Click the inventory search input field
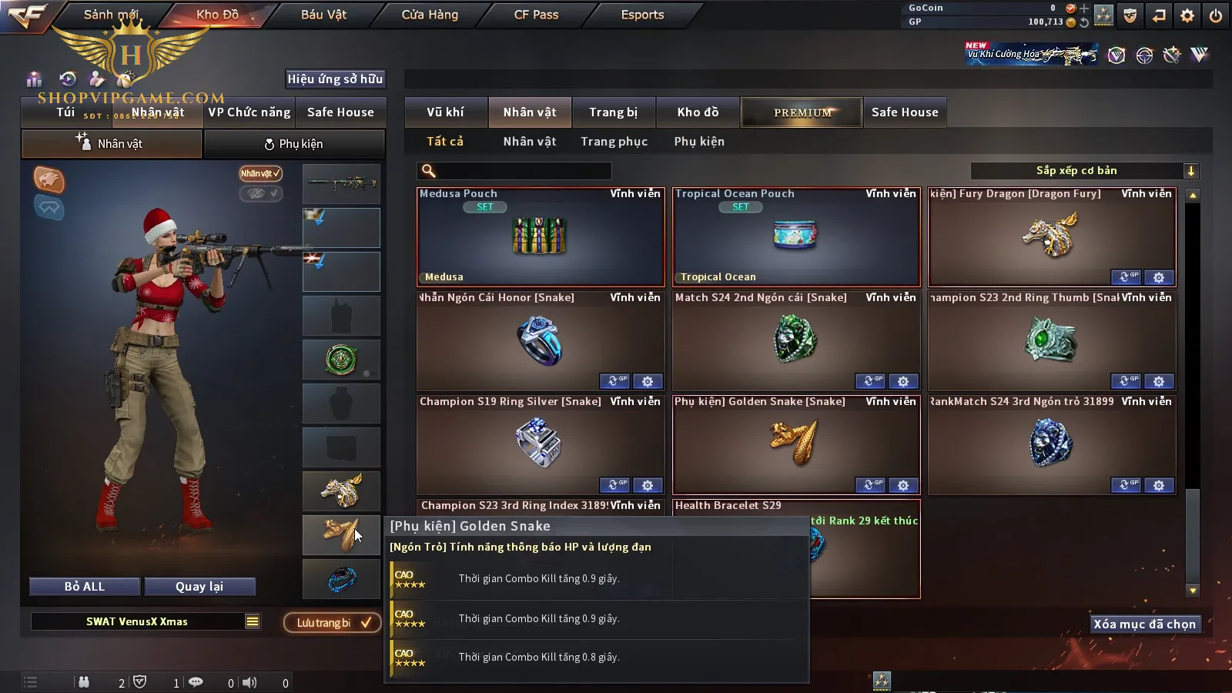This screenshot has width=1232, height=693. click(x=514, y=171)
